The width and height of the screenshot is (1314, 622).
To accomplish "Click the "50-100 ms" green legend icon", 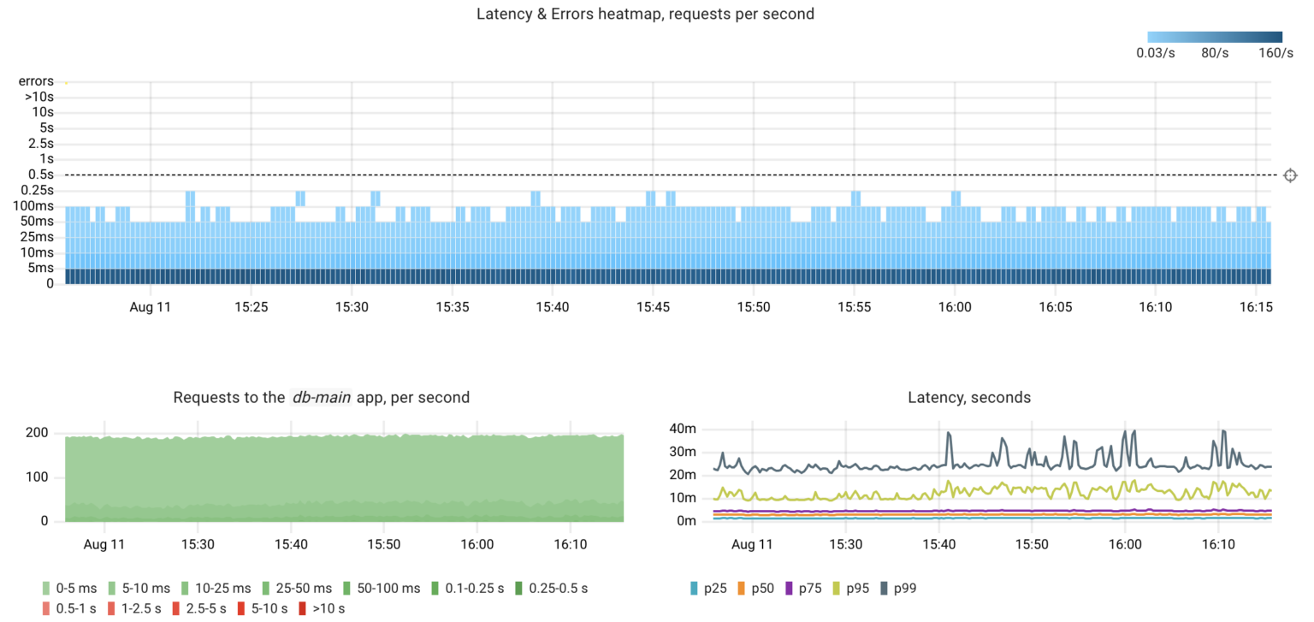I will 347,588.
